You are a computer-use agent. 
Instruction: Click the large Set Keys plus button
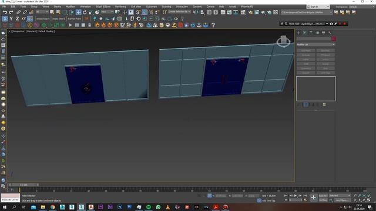(313, 198)
